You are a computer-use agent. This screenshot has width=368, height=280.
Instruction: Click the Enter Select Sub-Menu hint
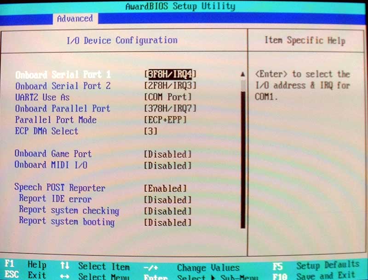(x=201, y=277)
